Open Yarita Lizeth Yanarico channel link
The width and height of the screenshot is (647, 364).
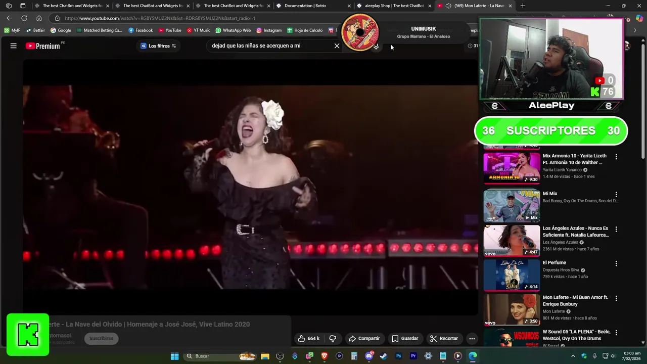pos(562,170)
